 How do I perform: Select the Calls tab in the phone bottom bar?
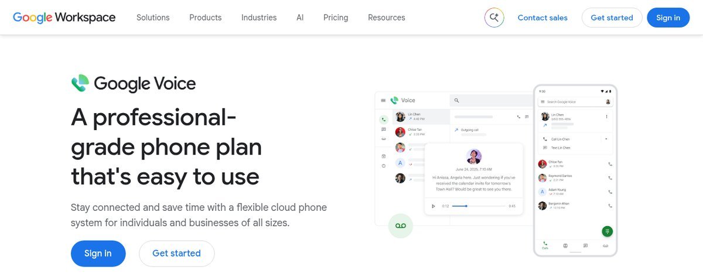click(x=545, y=246)
